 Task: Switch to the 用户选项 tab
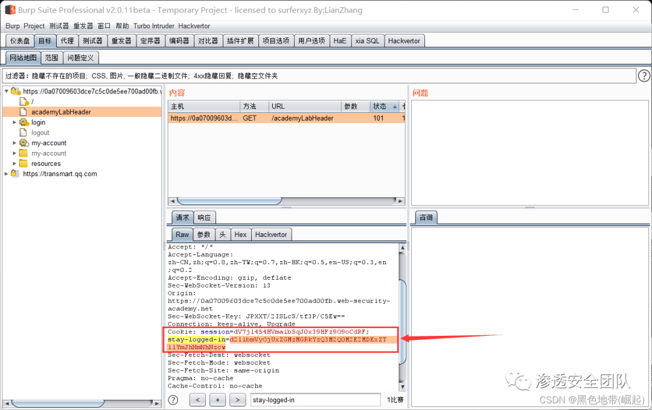(x=312, y=41)
